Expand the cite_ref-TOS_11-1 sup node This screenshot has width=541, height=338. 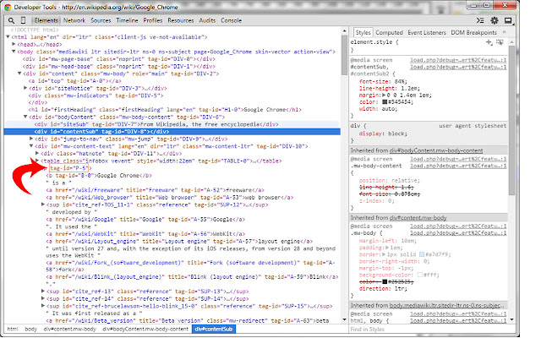click(43, 204)
